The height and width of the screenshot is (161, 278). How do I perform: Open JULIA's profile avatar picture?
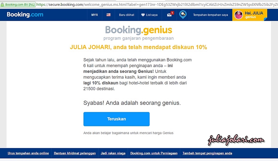click(238, 15)
